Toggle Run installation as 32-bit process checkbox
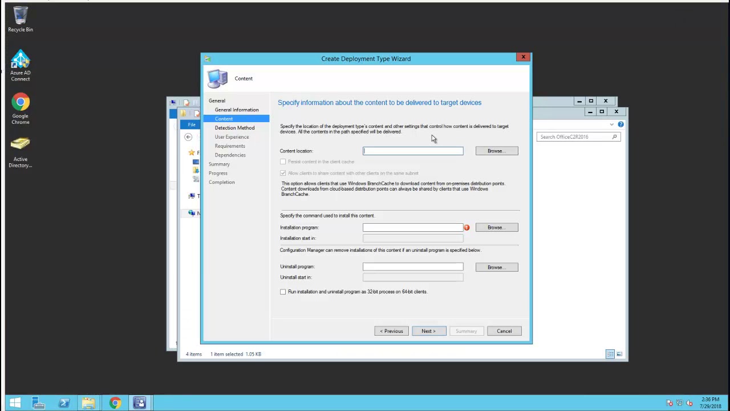The image size is (730, 411). point(283,292)
